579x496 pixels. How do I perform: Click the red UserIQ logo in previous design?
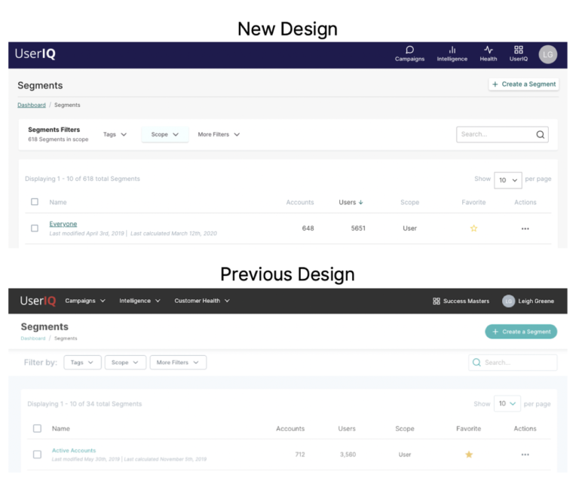pyautogui.click(x=38, y=301)
